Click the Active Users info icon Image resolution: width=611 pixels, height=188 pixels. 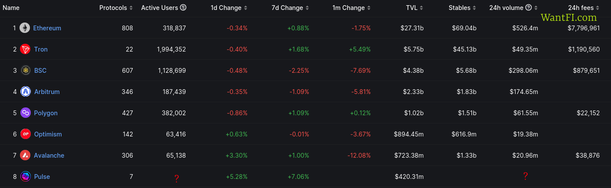[183, 8]
